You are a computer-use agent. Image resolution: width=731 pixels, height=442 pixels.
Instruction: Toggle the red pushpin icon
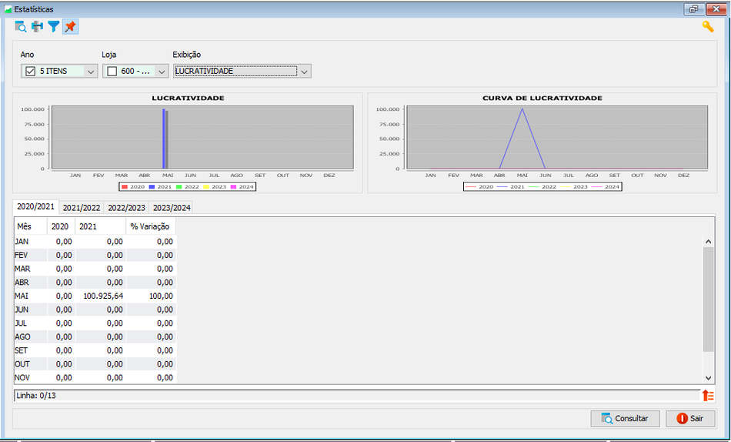pos(70,27)
